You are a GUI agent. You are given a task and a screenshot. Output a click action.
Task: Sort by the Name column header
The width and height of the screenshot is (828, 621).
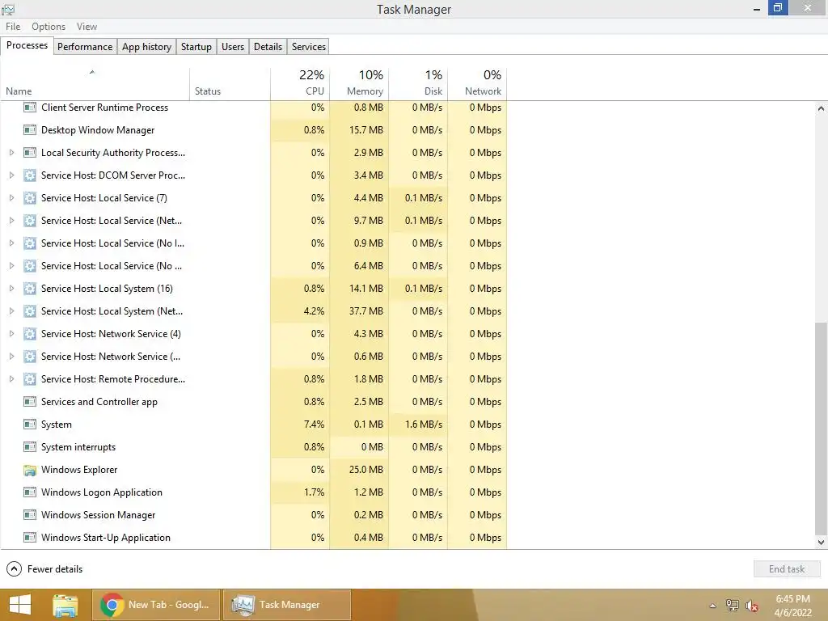(95, 84)
